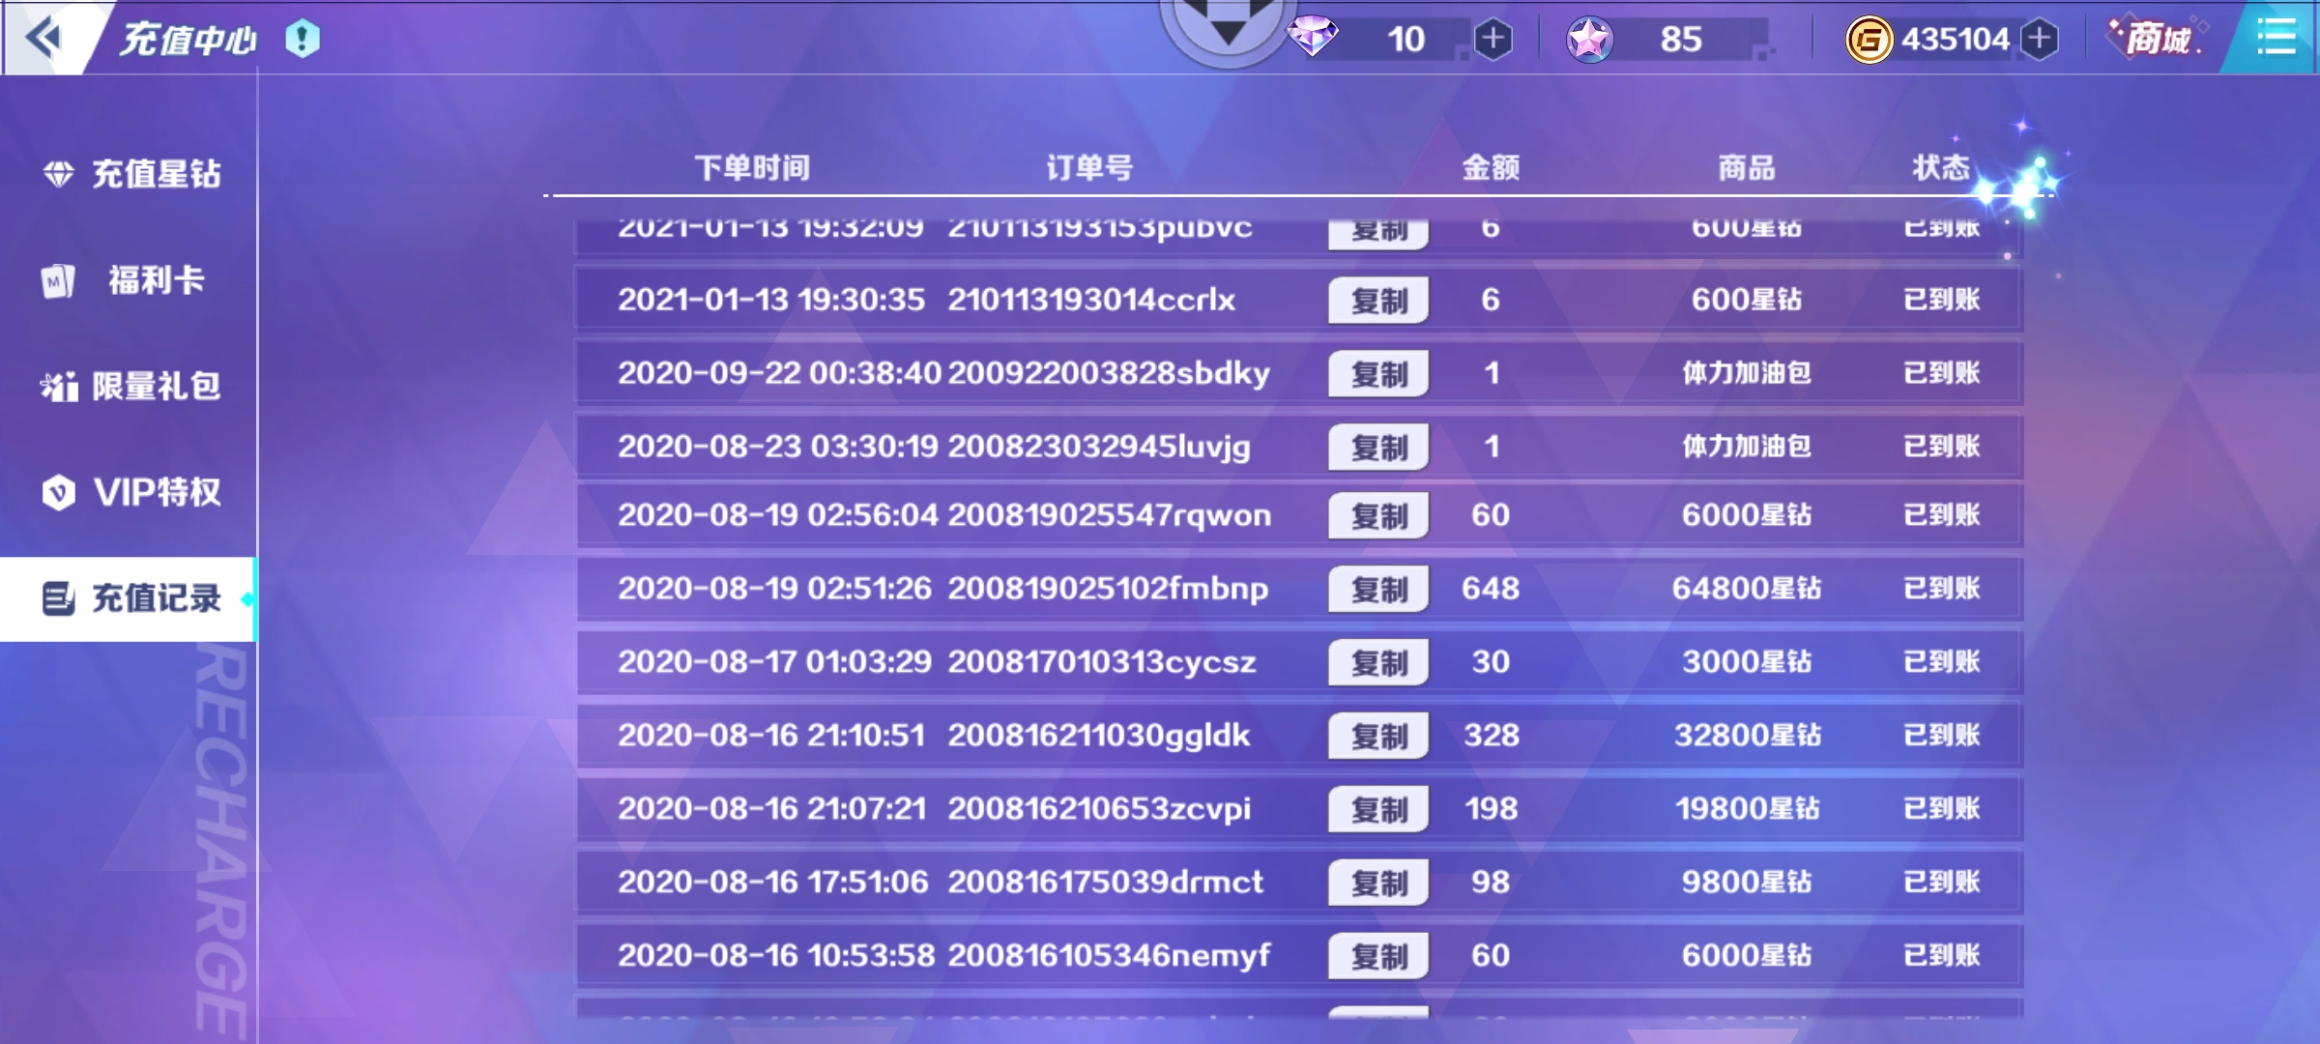Copy order number 200817010313cycsz
Viewport: 2320px width, 1044px height.
point(1379,663)
